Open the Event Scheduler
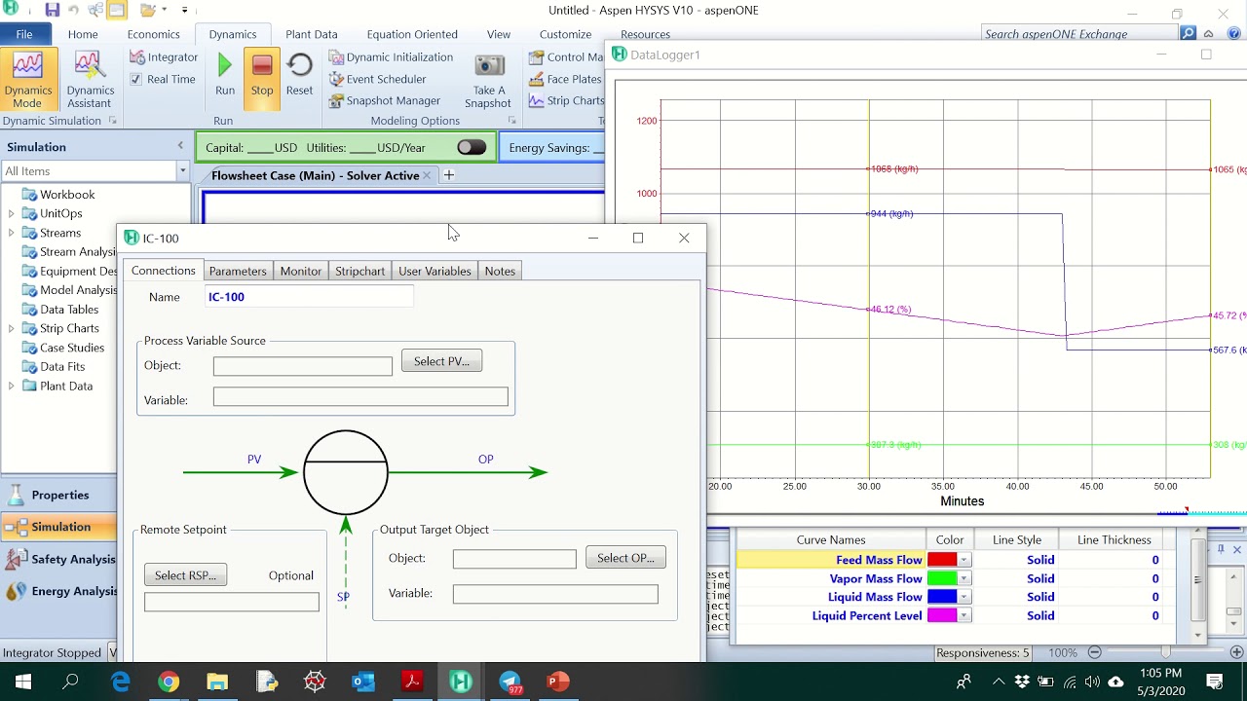1247x701 pixels. [x=377, y=79]
